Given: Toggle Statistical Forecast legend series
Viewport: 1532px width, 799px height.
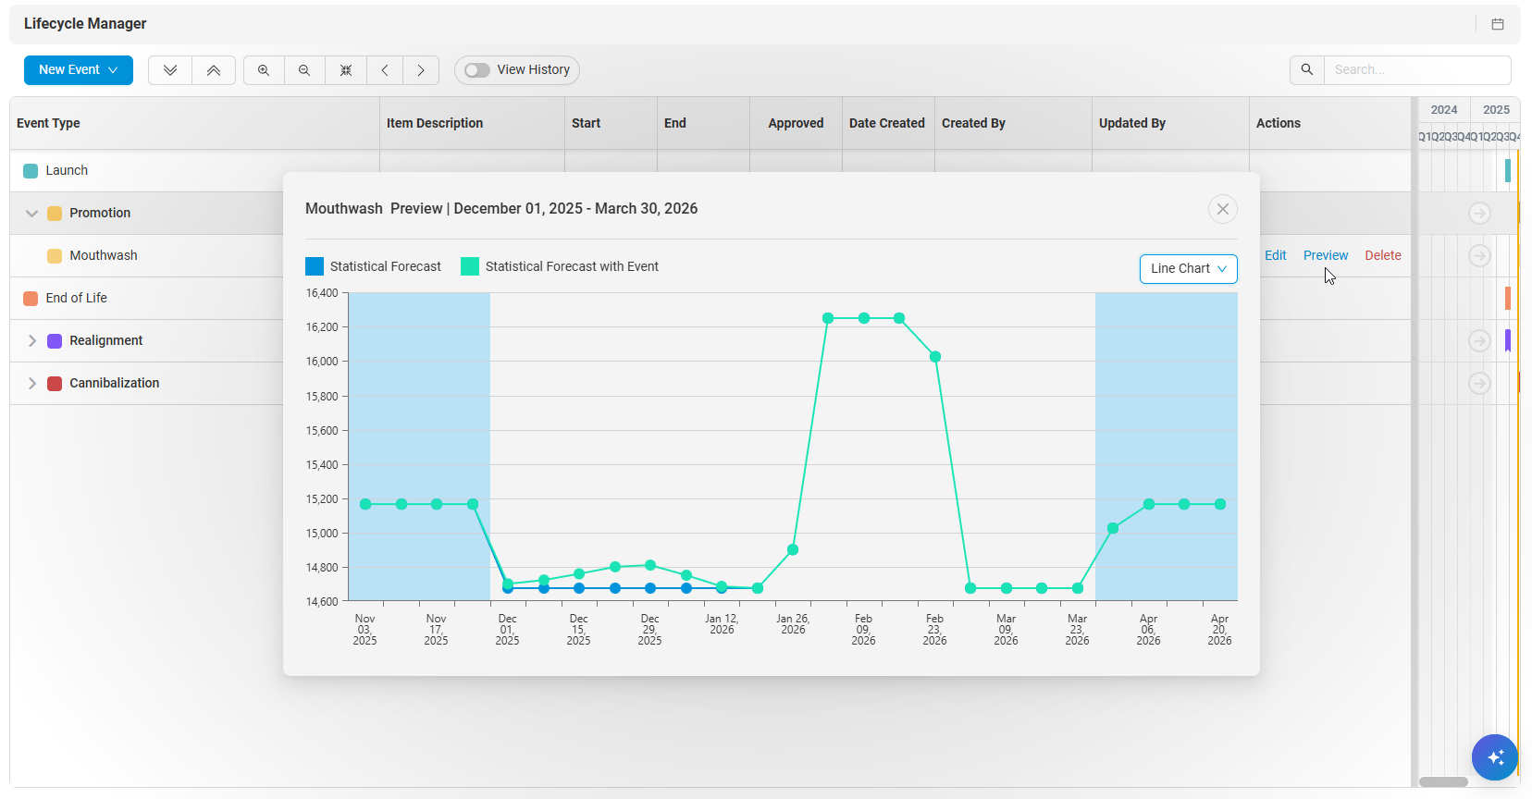Looking at the screenshot, I should pos(374,266).
